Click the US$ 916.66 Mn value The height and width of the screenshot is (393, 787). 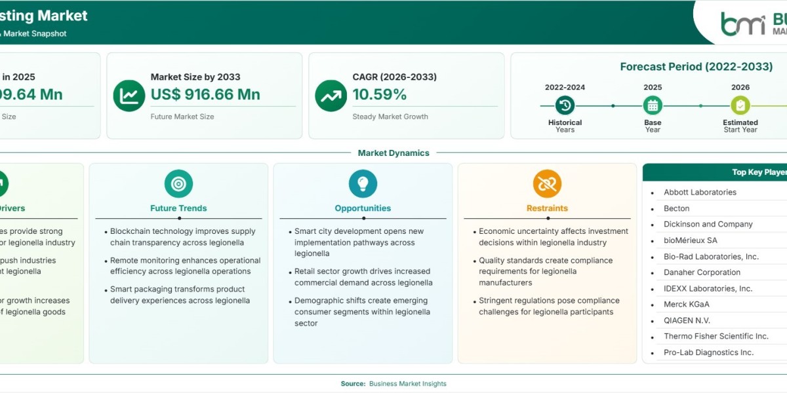[x=205, y=94]
